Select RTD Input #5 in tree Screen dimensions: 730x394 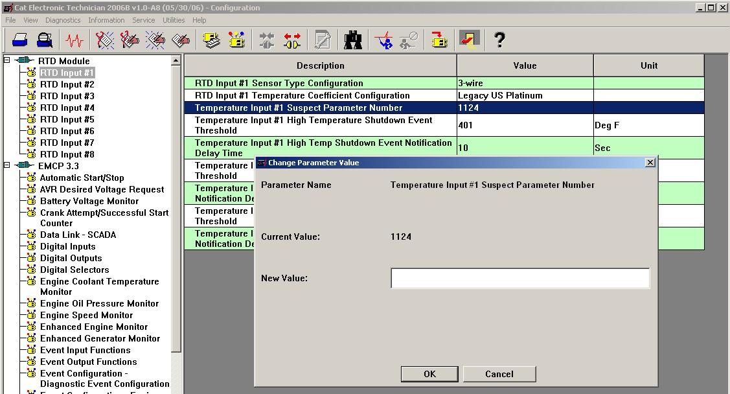pos(67,119)
